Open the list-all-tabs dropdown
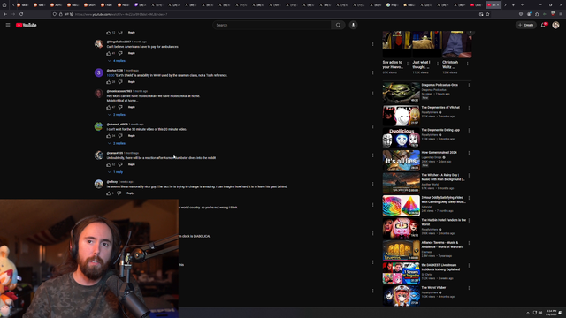Viewport: 566px width, 318px height. pyautogui.click(x=522, y=4)
